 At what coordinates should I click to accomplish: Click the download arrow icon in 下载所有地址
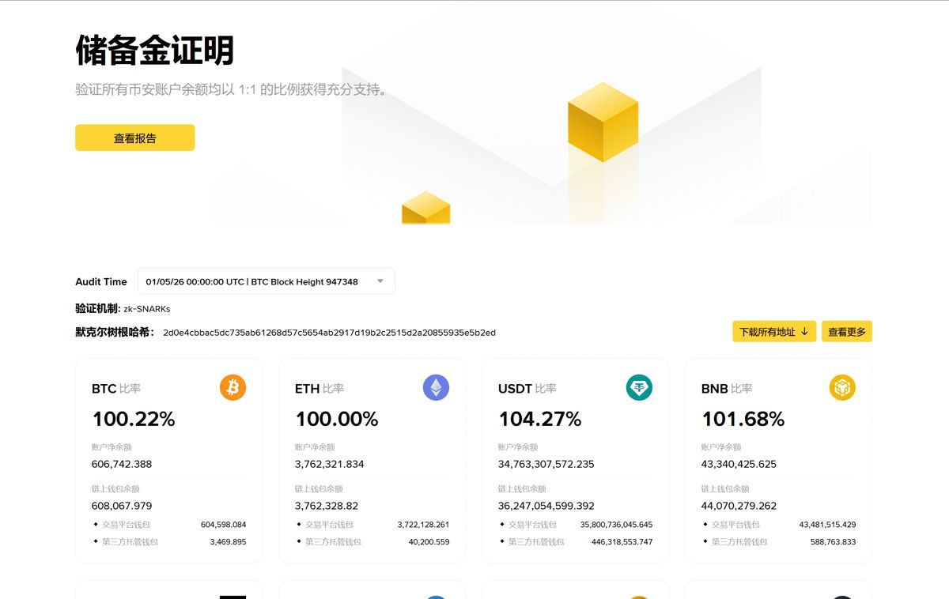pos(804,332)
